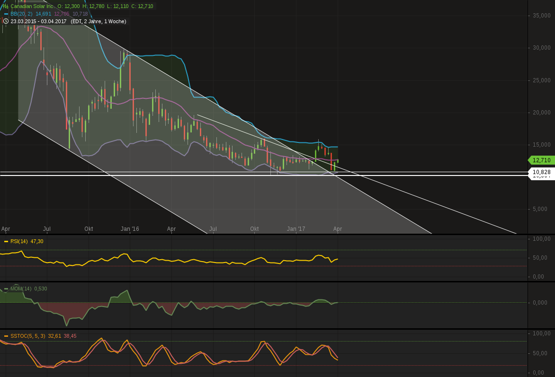Click the clock icon beside date range

point(6,21)
